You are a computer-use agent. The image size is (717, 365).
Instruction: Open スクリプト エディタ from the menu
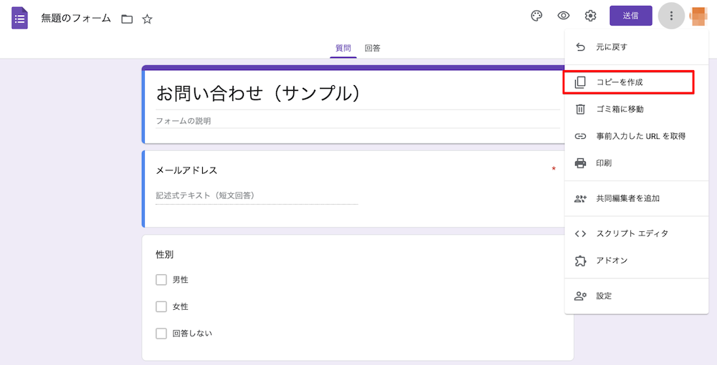[637, 233]
